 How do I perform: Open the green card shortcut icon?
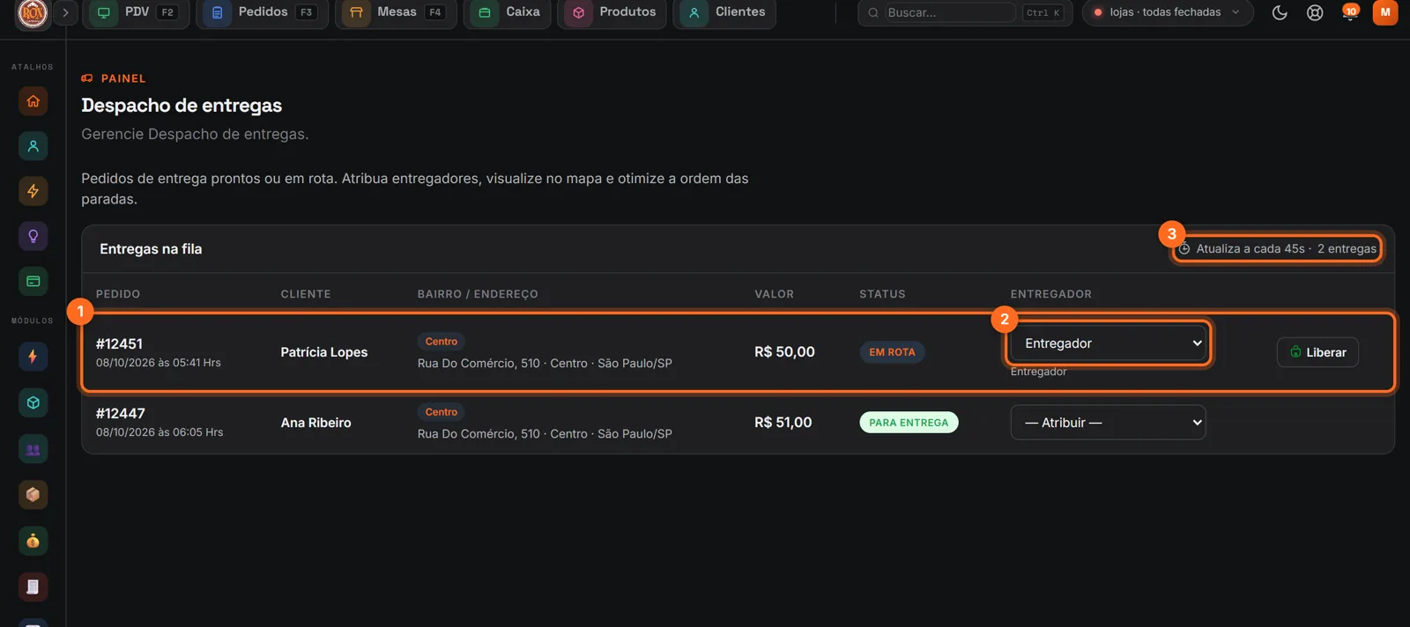[33, 281]
